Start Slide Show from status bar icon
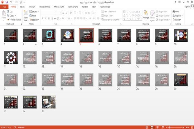 click(163, 127)
